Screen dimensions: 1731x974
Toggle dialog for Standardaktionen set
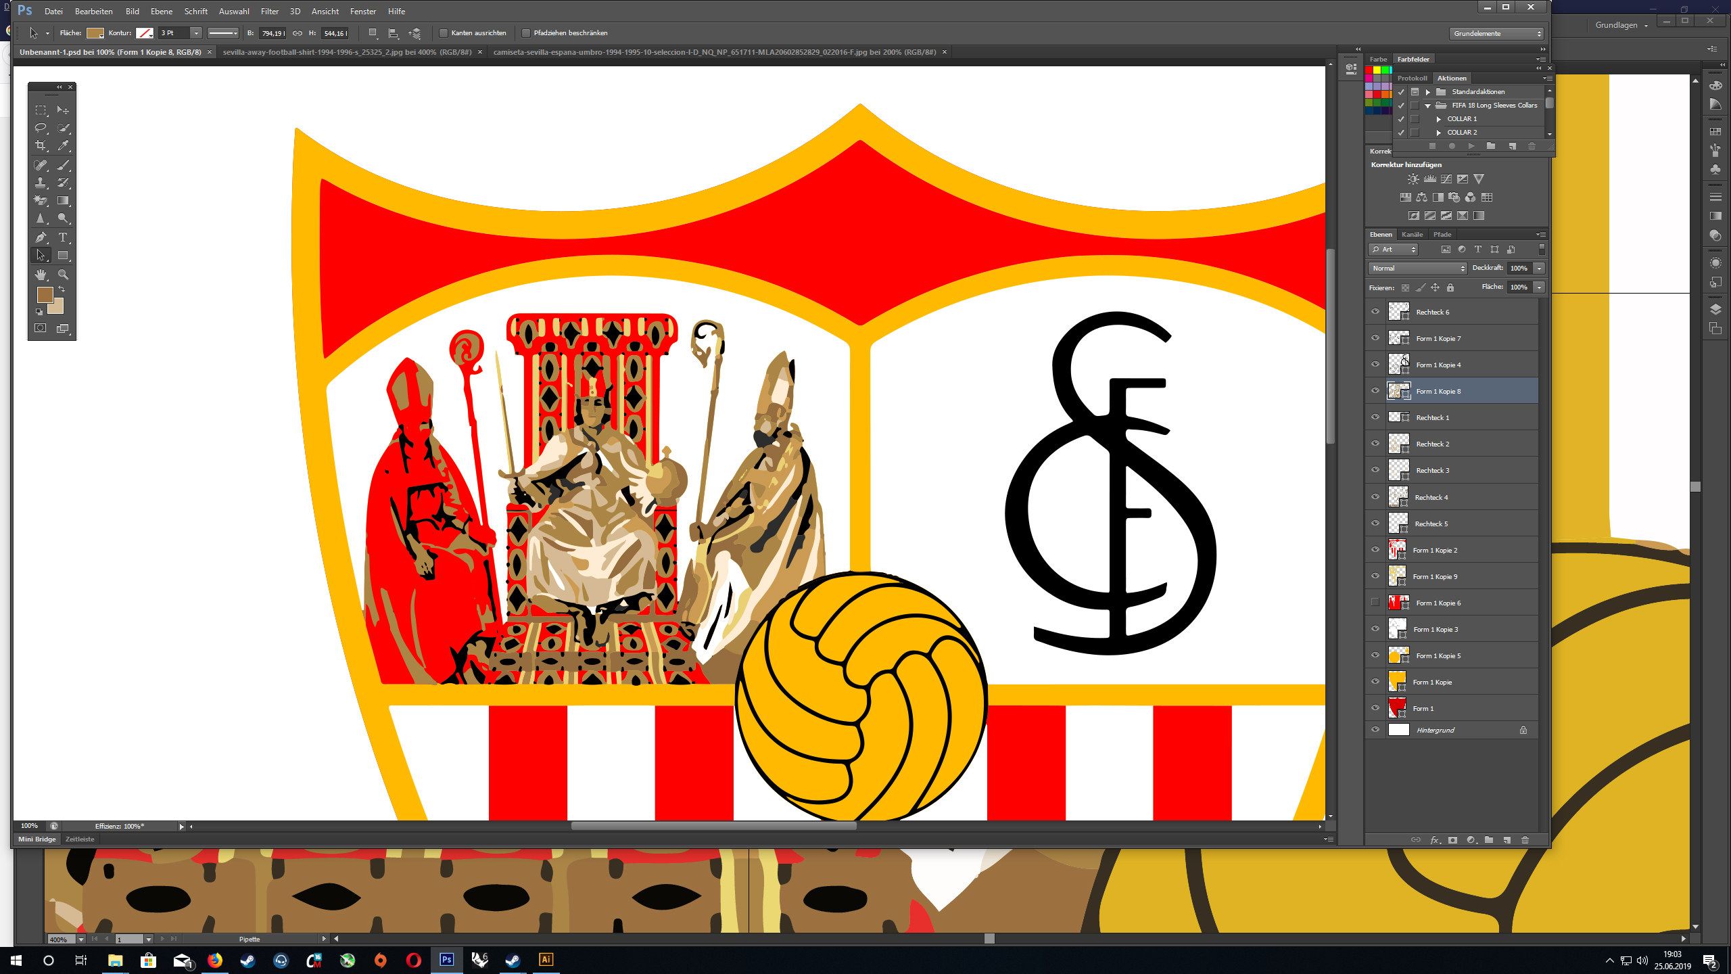point(1415,92)
